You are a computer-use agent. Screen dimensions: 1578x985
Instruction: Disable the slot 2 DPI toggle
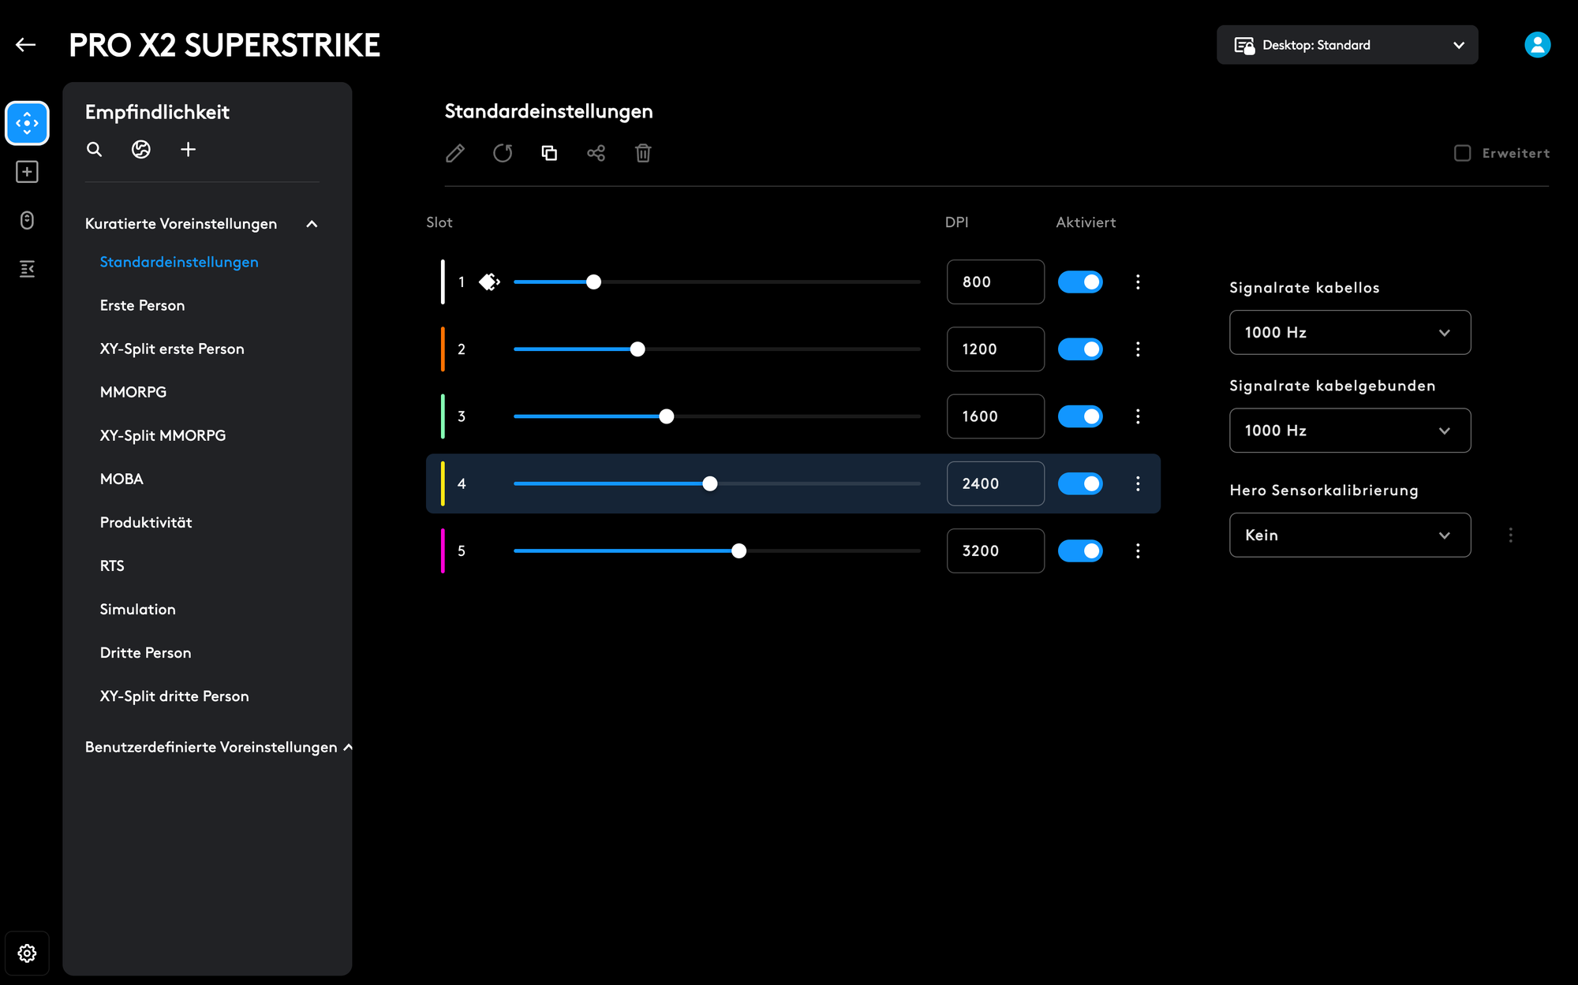[1079, 349]
